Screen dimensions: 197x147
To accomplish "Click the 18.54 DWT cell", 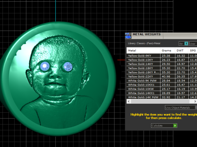I will 182,80.
